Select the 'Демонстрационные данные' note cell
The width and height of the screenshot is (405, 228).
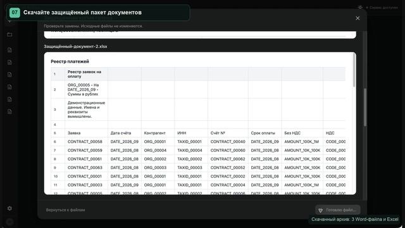pos(86,110)
